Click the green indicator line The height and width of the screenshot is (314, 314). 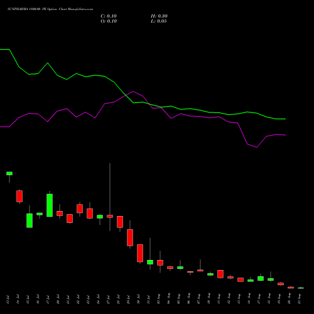coord(143,102)
